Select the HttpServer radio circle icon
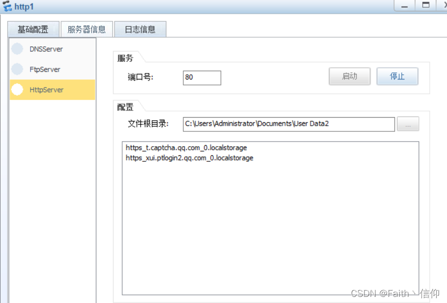Image resolution: width=447 pixels, height=303 pixels. tap(17, 90)
